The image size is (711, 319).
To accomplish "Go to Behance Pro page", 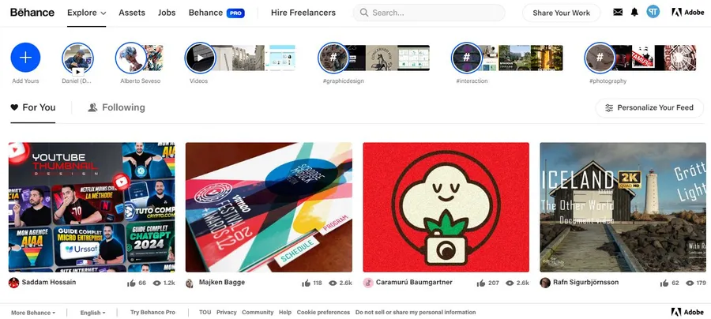I will tap(216, 13).
